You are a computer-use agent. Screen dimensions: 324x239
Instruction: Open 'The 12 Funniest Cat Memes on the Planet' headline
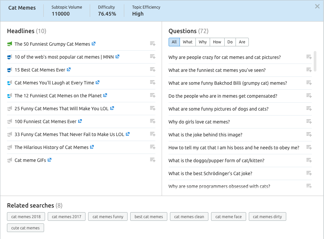(58, 96)
